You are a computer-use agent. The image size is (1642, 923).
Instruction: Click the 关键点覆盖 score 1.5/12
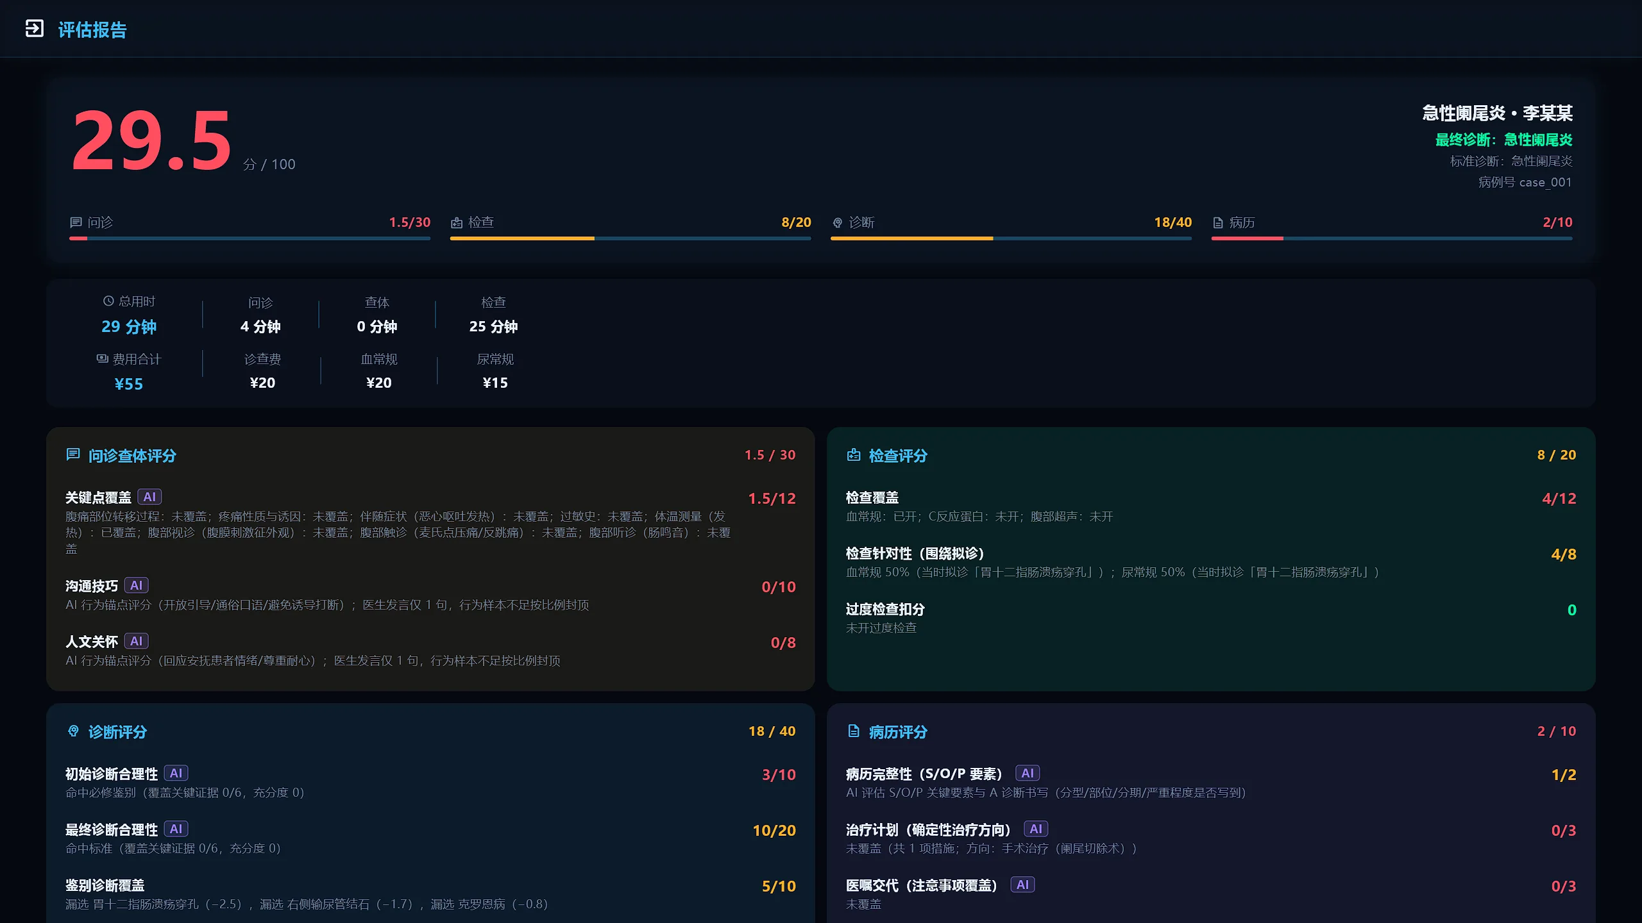coord(772,498)
